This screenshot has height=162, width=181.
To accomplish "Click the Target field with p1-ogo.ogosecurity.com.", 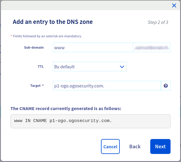I will coord(107,86).
